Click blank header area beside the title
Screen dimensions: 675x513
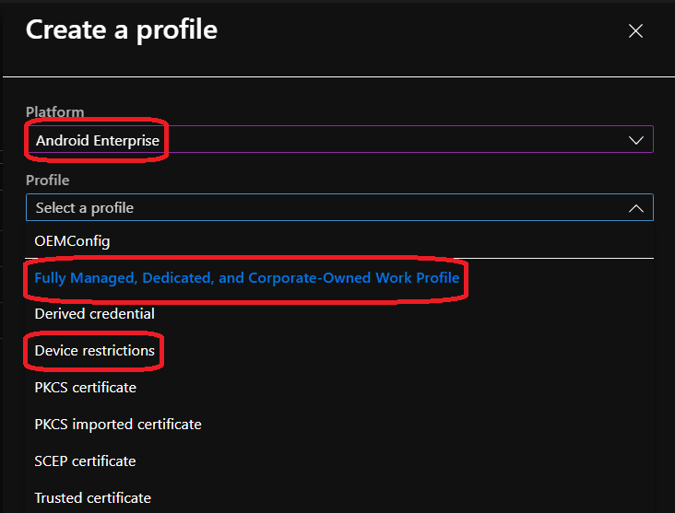tap(415, 31)
